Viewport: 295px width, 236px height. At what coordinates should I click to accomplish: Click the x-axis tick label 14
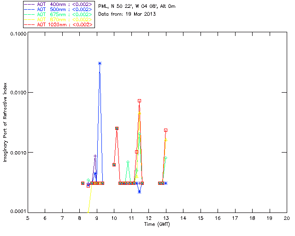(x=183, y=218)
